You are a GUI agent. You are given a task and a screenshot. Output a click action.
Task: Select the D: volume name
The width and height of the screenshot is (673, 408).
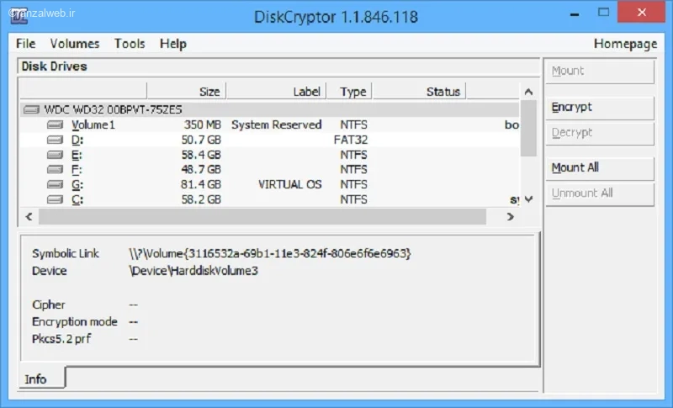(77, 140)
